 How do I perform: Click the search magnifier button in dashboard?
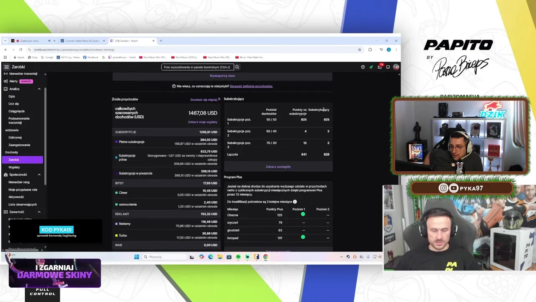(x=237, y=67)
